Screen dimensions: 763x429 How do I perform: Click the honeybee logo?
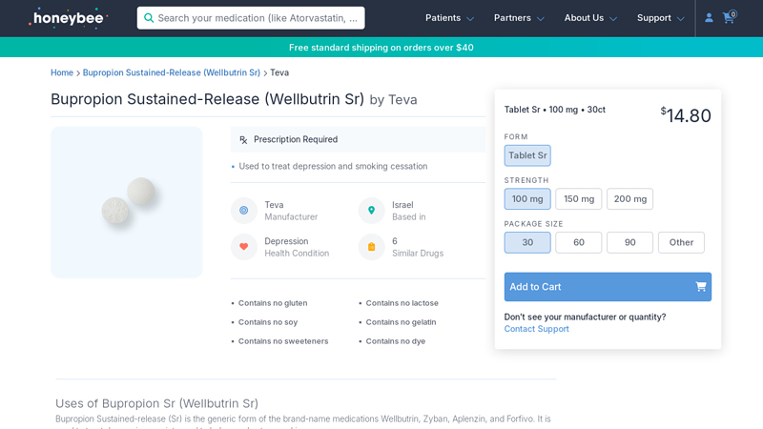tap(68, 18)
